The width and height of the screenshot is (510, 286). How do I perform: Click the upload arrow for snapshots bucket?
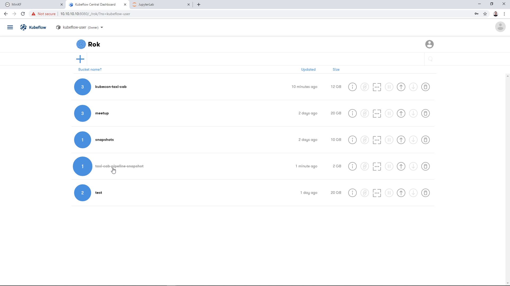[x=401, y=140]
